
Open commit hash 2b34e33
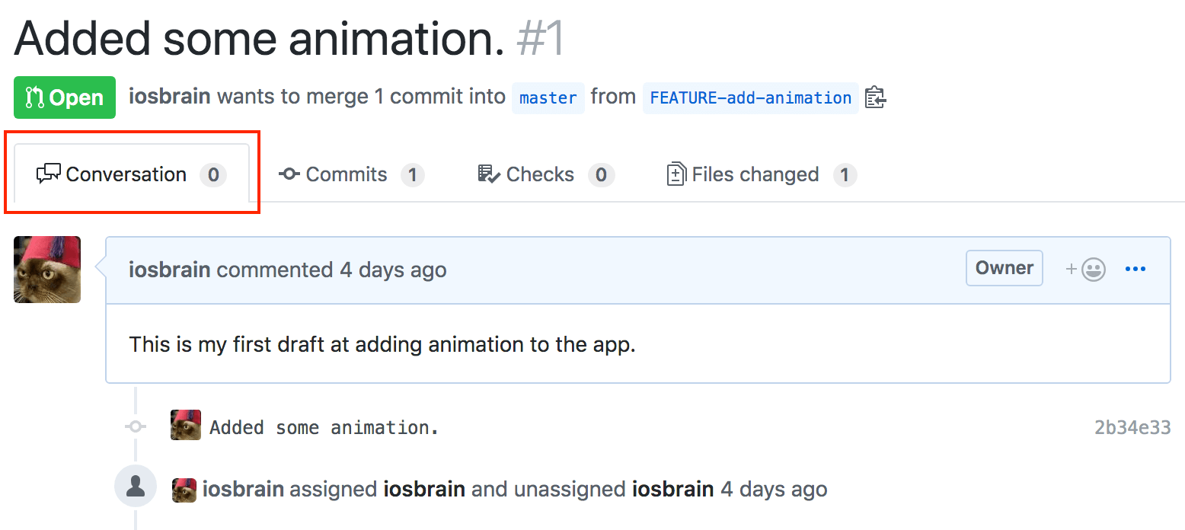click(1132, 427)
